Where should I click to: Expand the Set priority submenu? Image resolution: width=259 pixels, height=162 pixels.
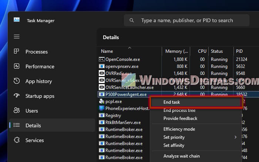point(196,137)
